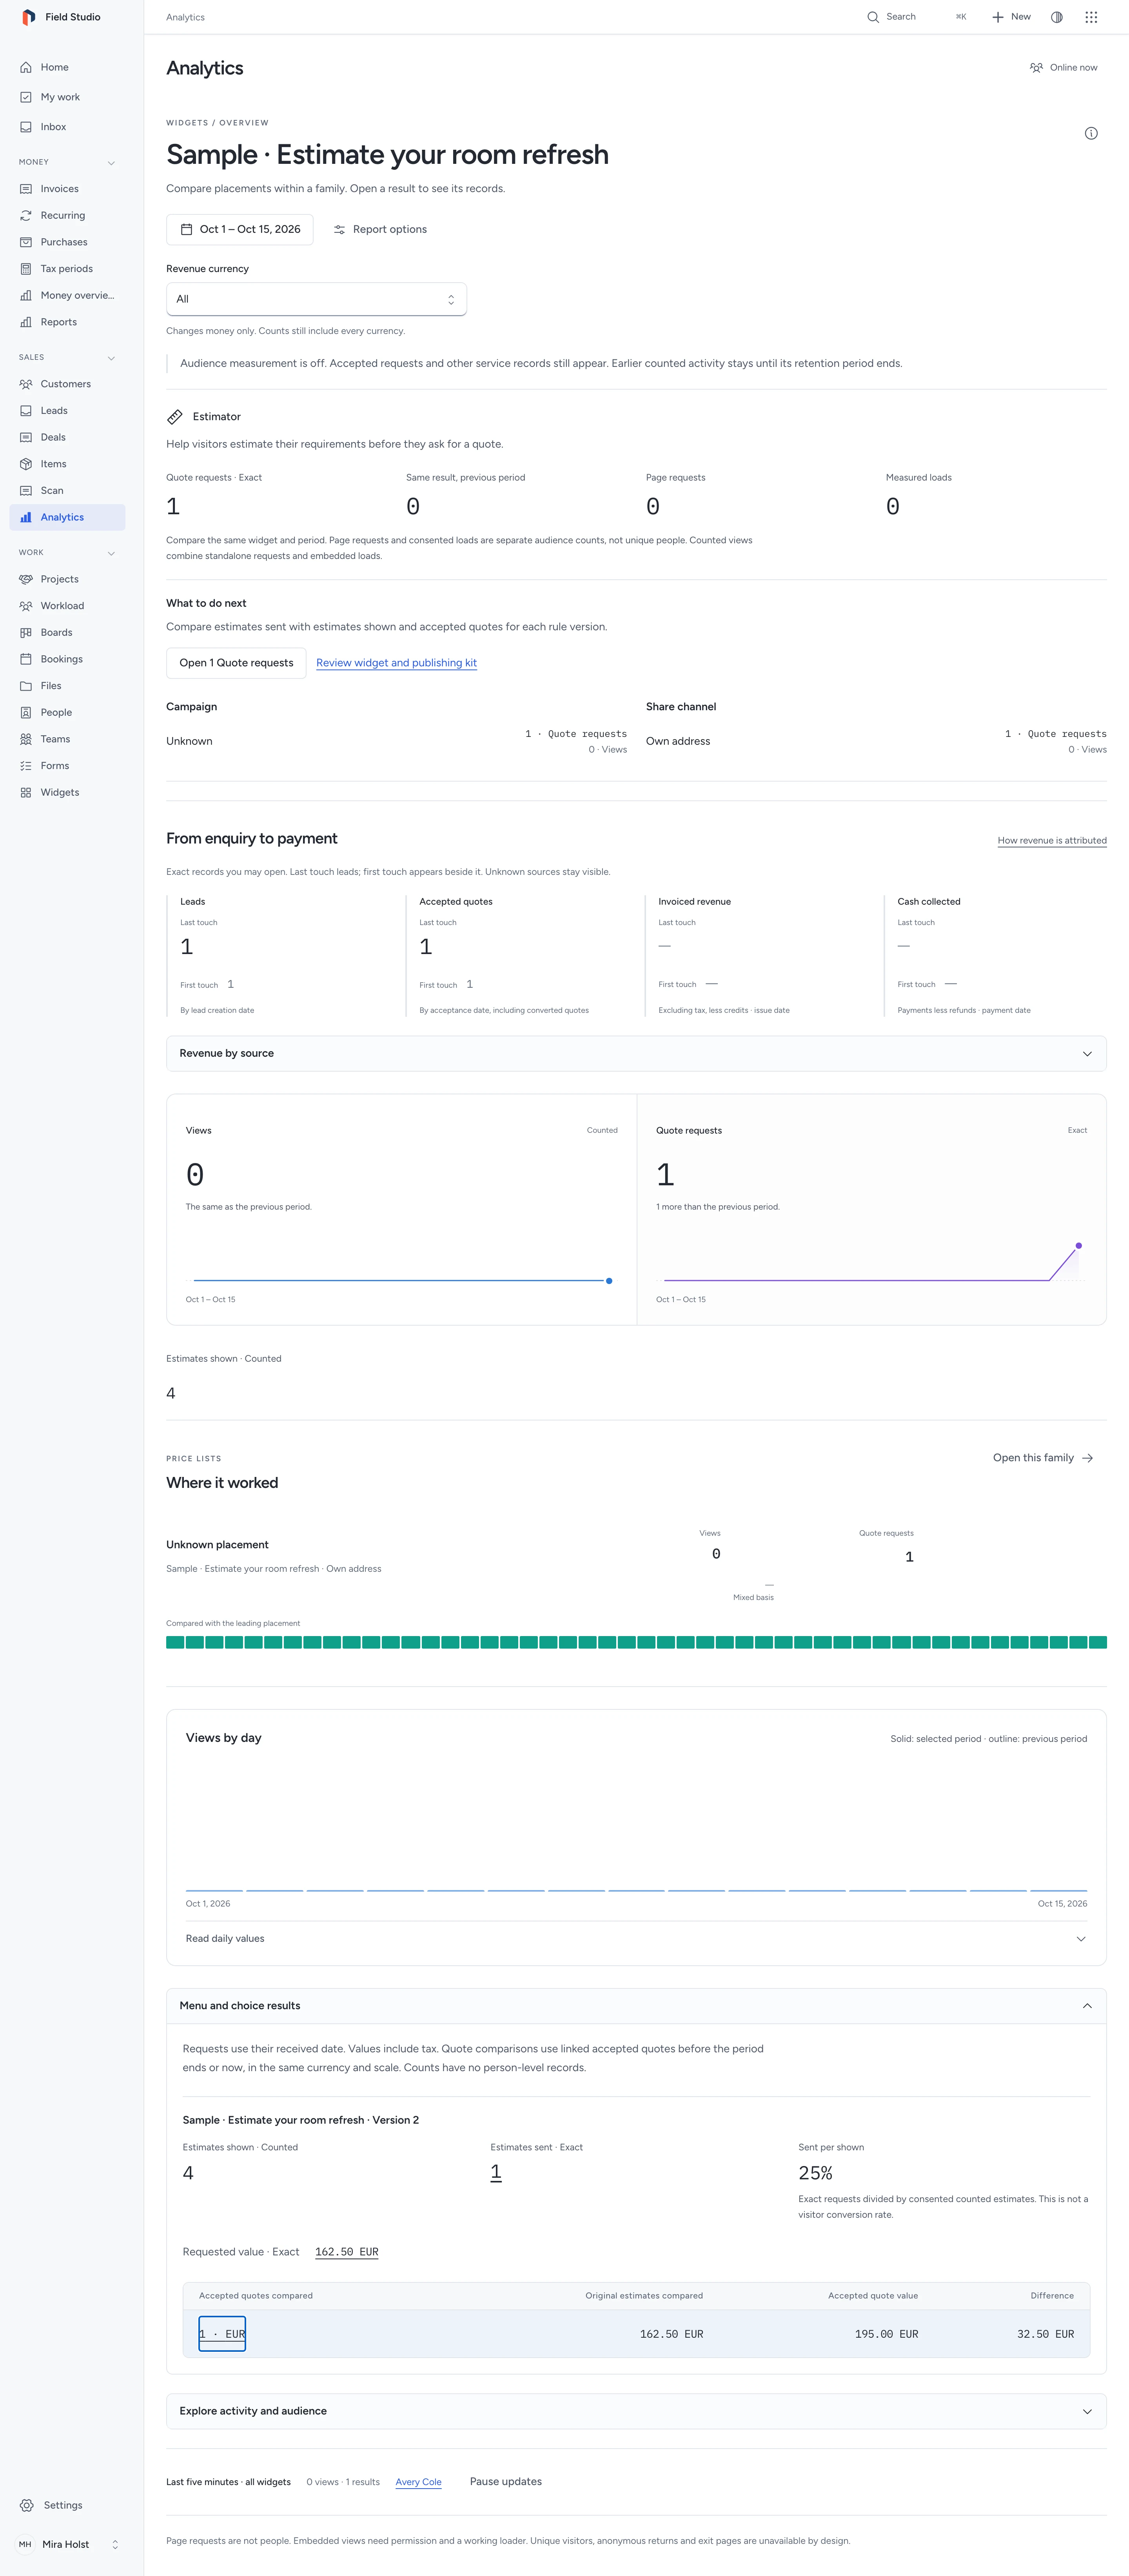Open the Widgets page
Viewport: 1129px width, 2576px height.
click(x=67, y=792)
